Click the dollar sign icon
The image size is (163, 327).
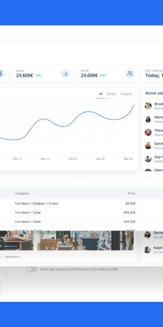[x=1, y=74]
